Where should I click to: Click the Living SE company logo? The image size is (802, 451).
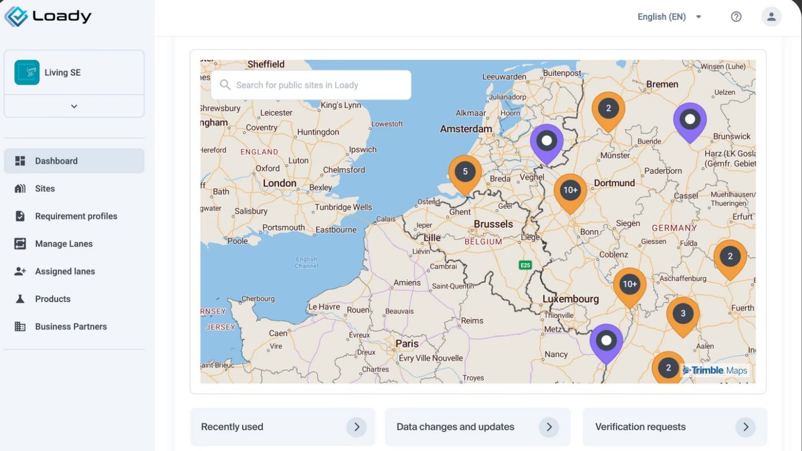[x=27, y=73]
